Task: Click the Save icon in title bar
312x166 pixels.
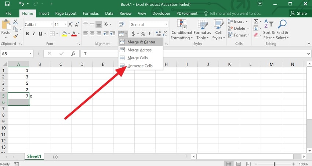Action: click(x=7, y=4)
